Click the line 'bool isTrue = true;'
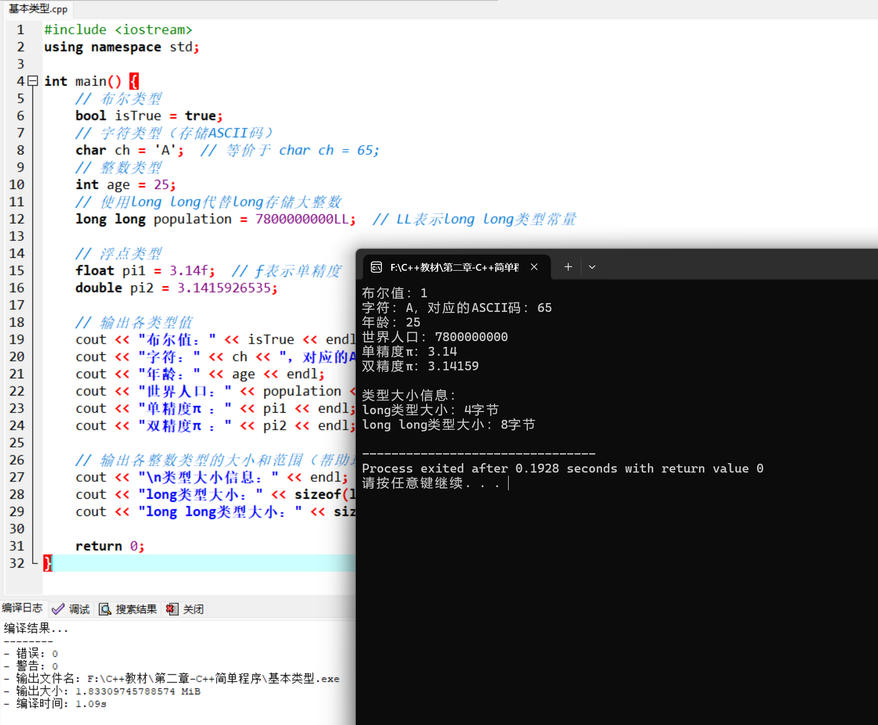 click(149, 116)
